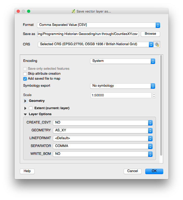Open the Format dropdown

pos(98,25)
